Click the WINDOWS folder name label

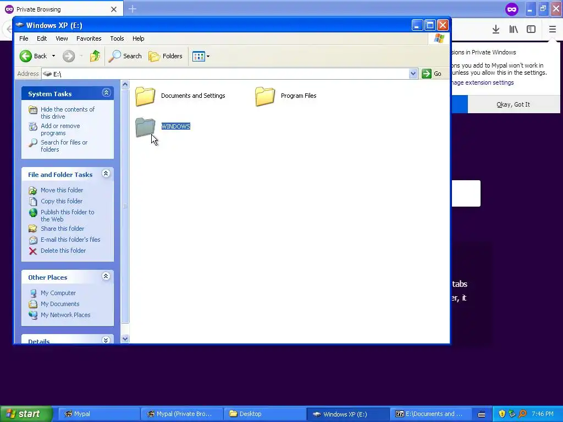(x=175, y=126)
